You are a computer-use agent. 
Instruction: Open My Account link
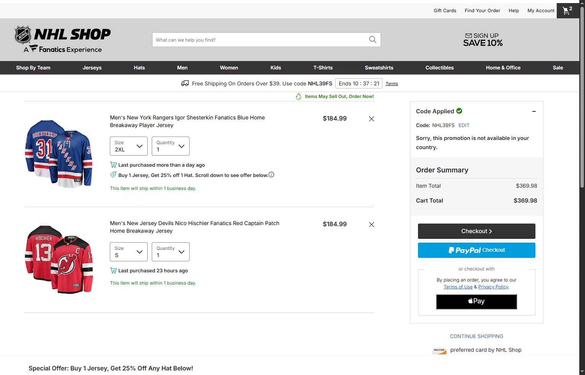[541, 11]
